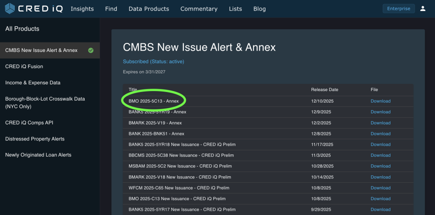Open the Commentary menu
The height and width of the screenshot is (215, 435).
(x=199, y=9)
